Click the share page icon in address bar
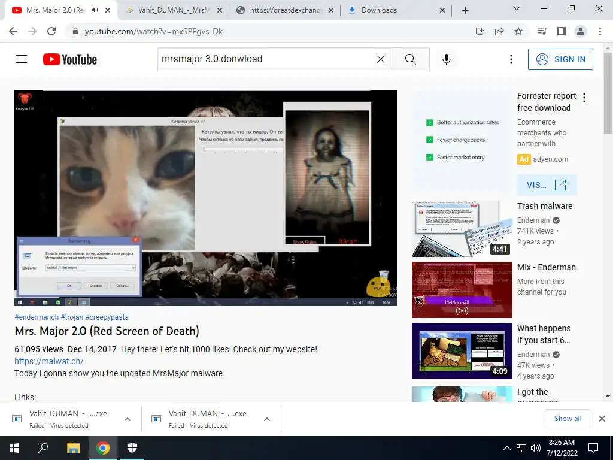 [499, 31]
